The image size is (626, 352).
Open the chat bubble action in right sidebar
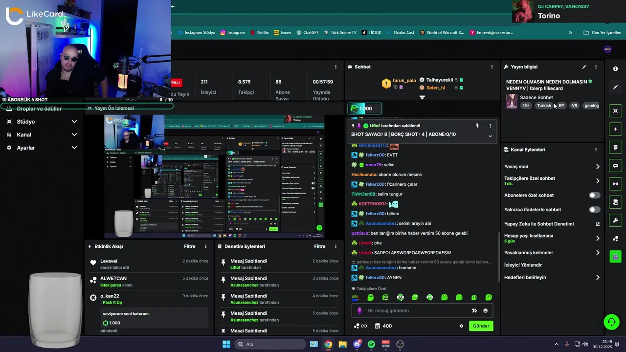pos(615,166)
